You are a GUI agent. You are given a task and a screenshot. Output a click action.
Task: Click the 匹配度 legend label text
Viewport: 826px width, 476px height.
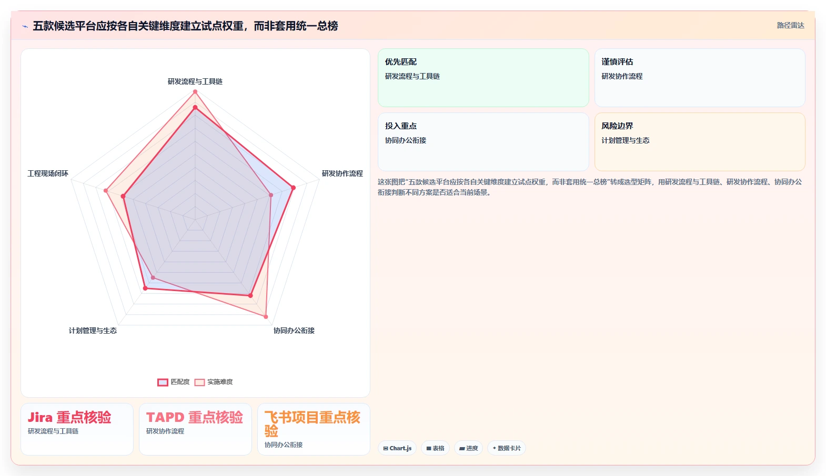pos(180,382)
